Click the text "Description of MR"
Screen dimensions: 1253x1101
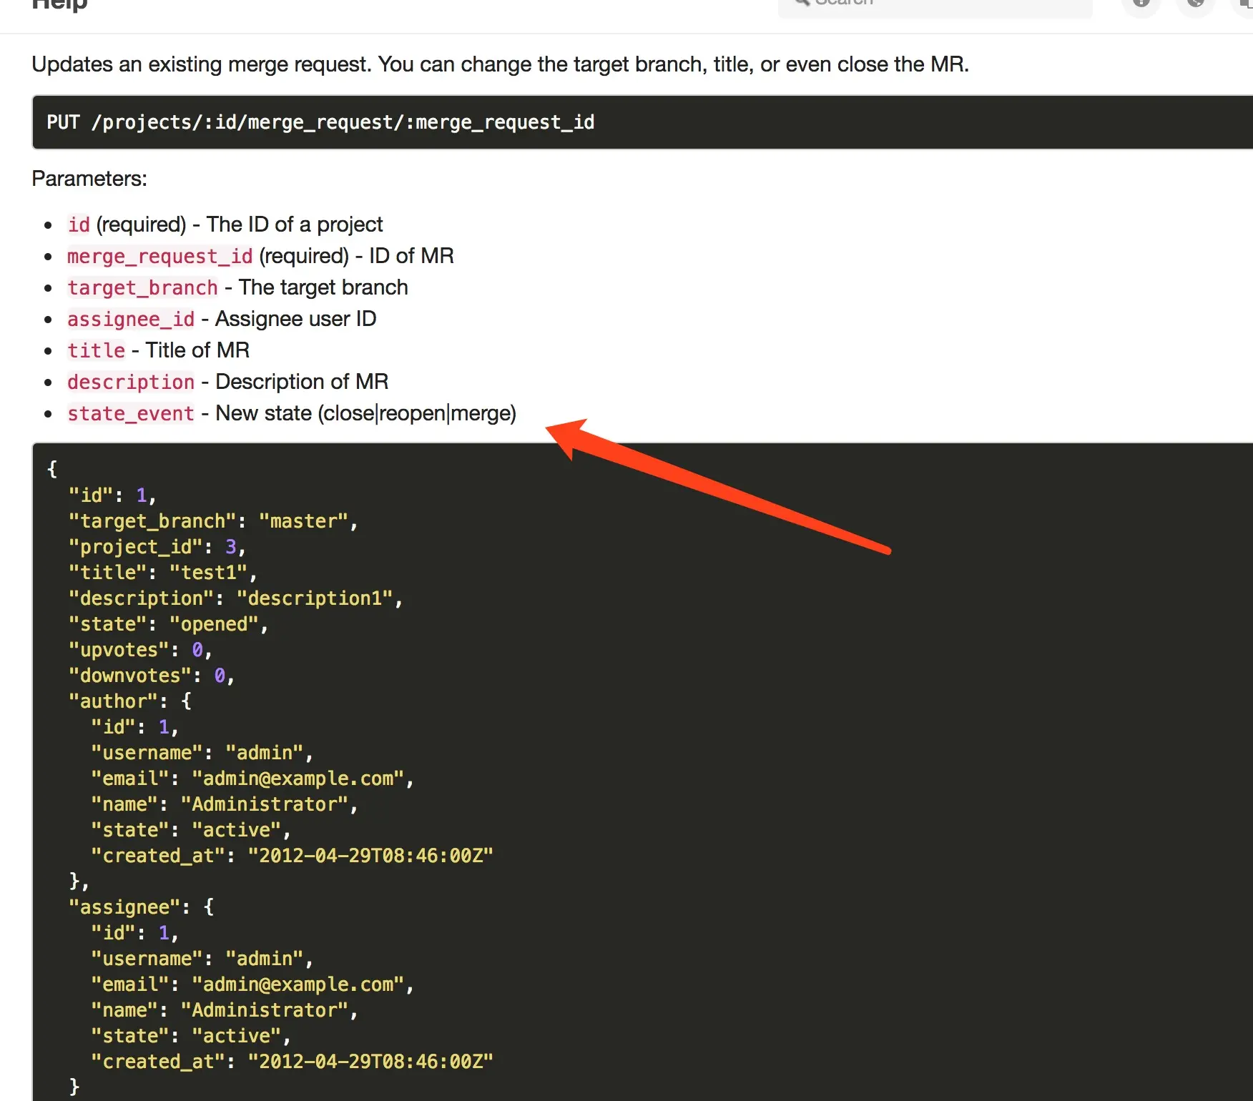pos(302,382)
